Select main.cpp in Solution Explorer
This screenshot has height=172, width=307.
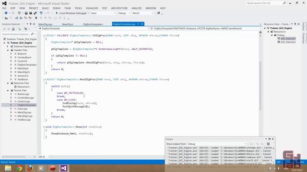pos(23,109)
